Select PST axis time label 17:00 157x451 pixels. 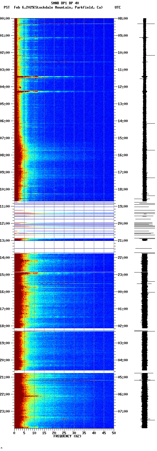pyautogui.click(x=5, y=309)
